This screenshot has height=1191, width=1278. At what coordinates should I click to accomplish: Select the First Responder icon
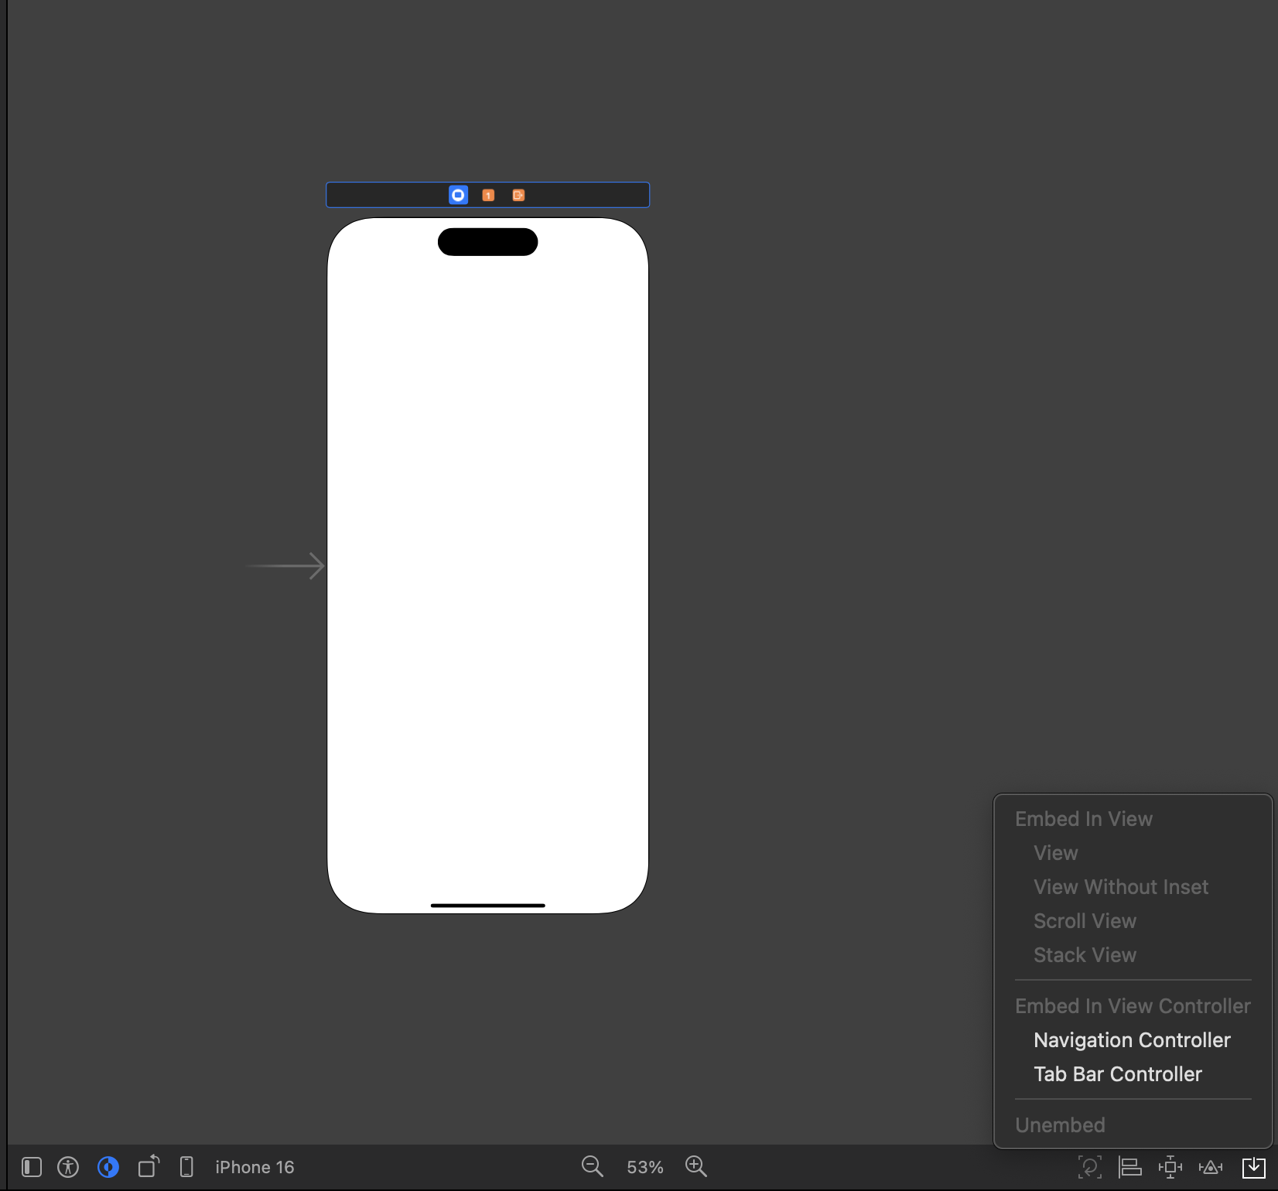click(488, 195)
